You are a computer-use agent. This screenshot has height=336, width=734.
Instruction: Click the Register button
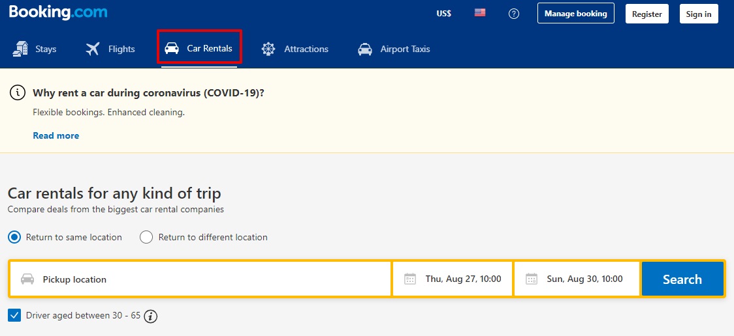647,14
